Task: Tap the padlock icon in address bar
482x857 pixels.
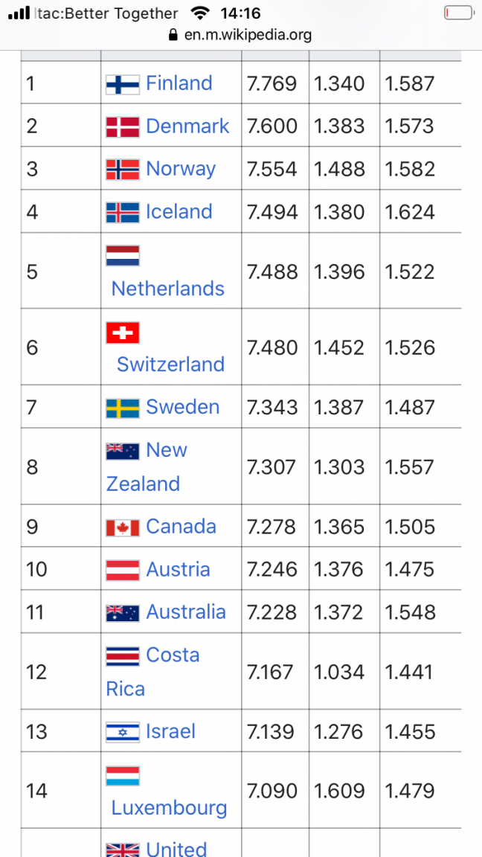Action: [x=174, y=35]
